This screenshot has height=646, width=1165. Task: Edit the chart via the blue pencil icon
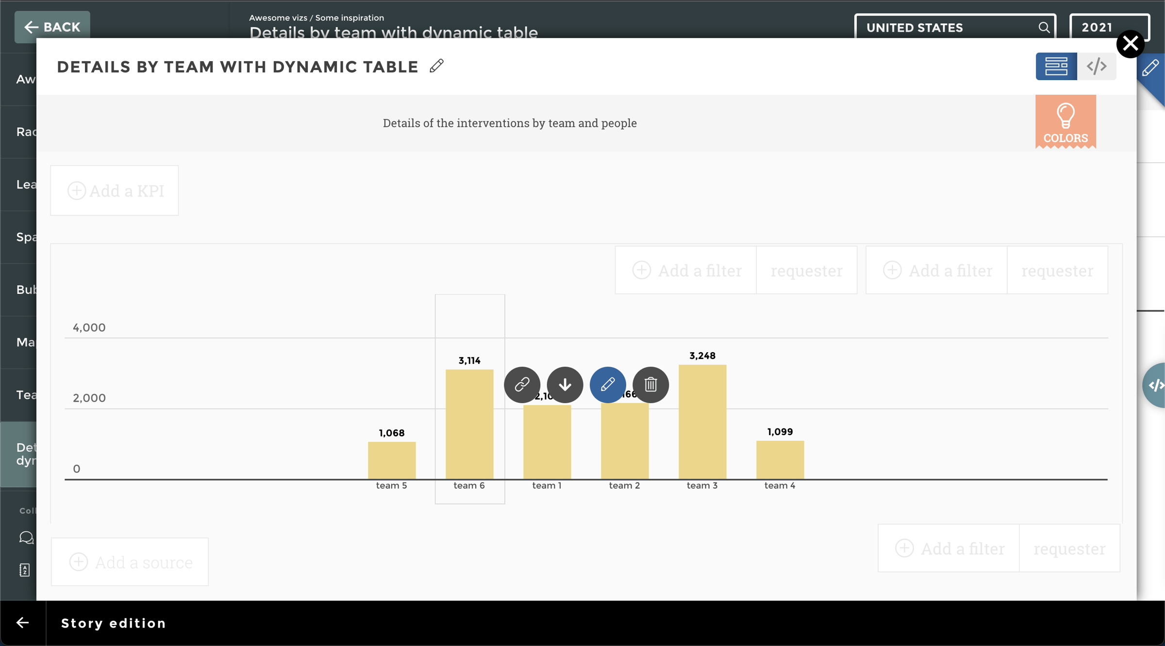[x=607, y=385]
